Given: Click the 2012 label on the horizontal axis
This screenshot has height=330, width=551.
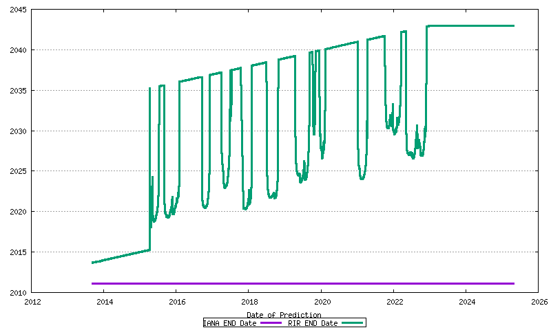Looking at the screenshot, I should (32, 301).
